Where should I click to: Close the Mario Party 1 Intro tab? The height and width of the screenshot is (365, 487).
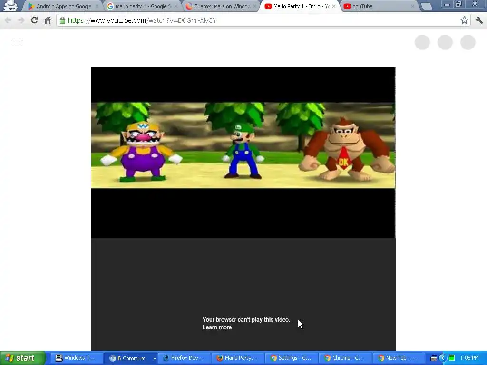click(334, 6)
